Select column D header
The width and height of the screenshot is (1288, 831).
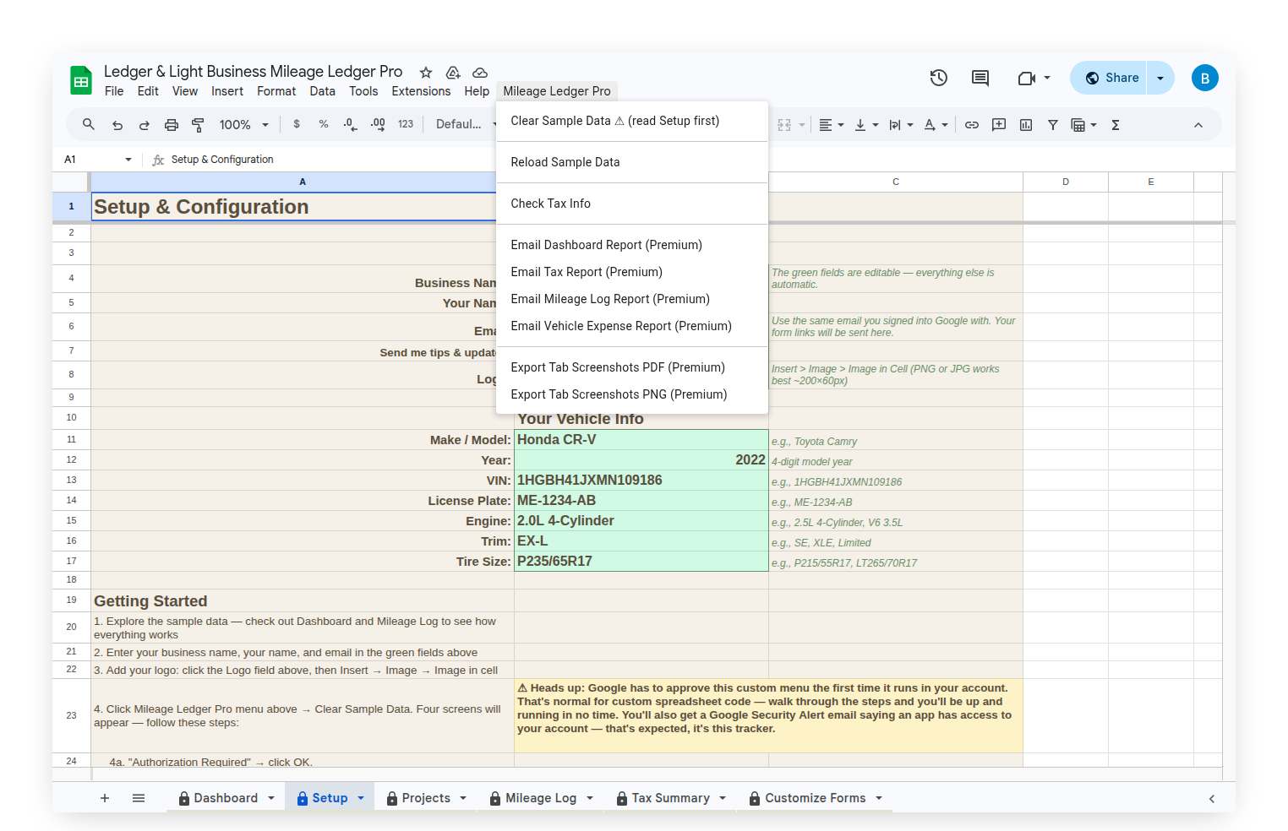click(1066, 182)
